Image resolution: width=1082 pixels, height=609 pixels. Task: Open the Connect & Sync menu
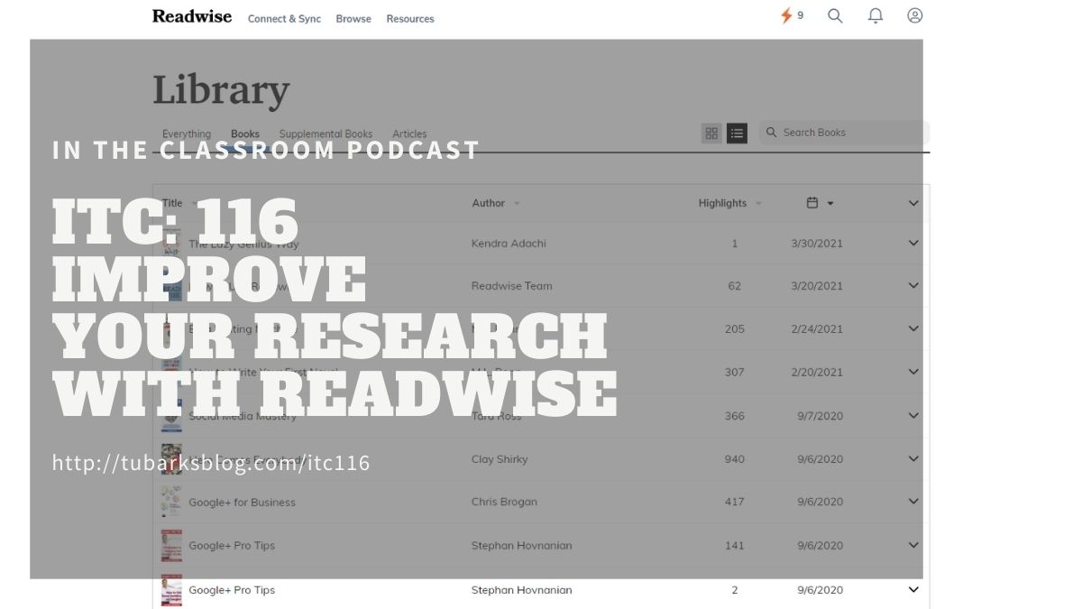click(284, 19)
